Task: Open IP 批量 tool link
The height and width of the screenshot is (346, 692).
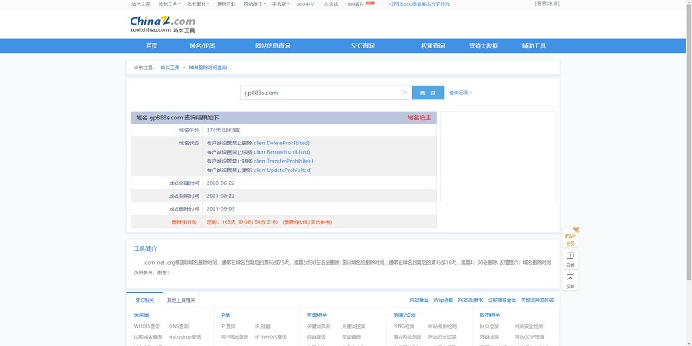Action: (263, 326)
